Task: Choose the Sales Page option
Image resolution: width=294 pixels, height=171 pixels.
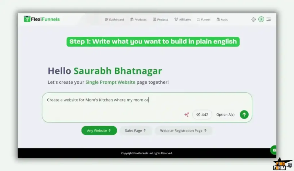Action: click(136, 131)
